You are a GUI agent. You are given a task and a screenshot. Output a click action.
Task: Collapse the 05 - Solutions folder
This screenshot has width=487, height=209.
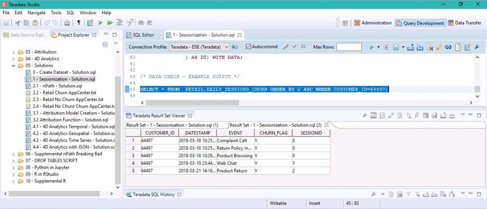[x=13, y=65]
